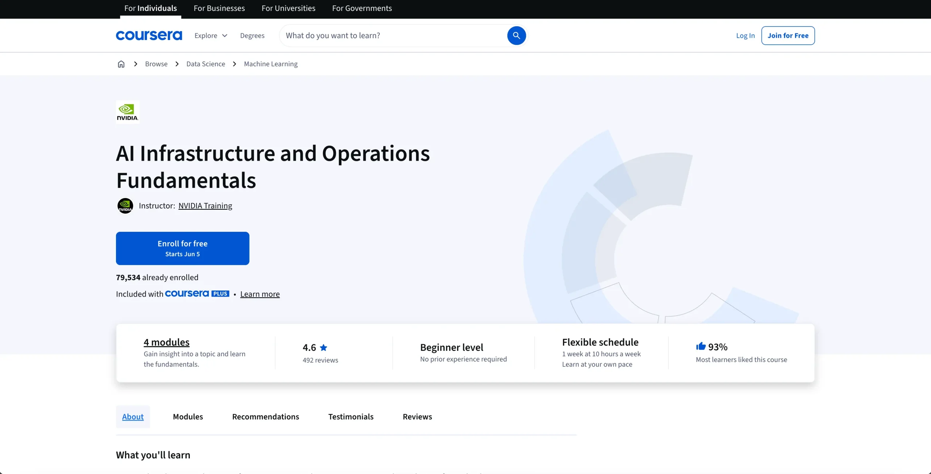The image size is (931, 474).
Task: Go to Data Science breadcrumb
Action: pyautogui.click(x=206, y=64)
